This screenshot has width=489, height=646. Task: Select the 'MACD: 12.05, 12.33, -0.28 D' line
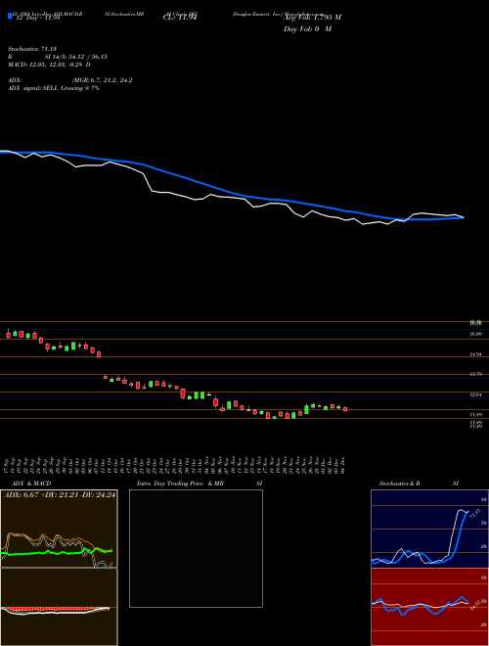[x=50, y=65]
